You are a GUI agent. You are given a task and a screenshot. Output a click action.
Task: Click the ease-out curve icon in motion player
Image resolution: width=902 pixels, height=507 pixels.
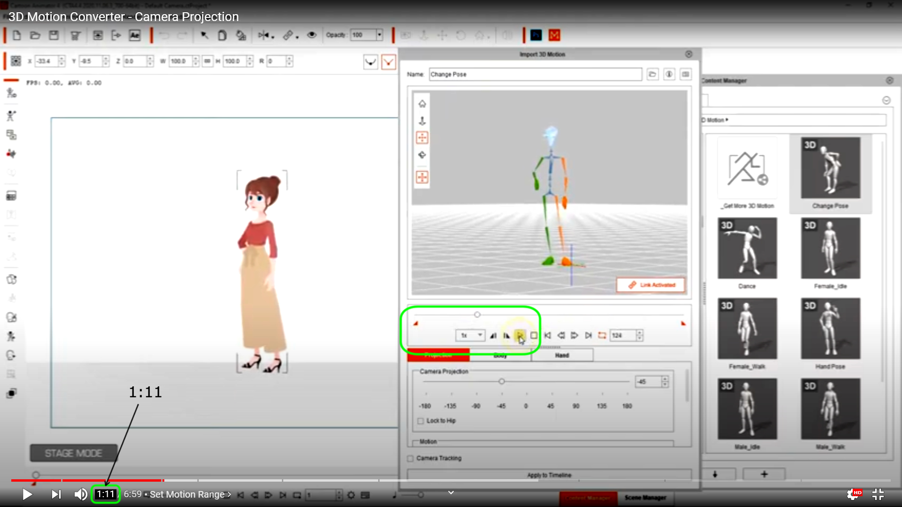506,335
